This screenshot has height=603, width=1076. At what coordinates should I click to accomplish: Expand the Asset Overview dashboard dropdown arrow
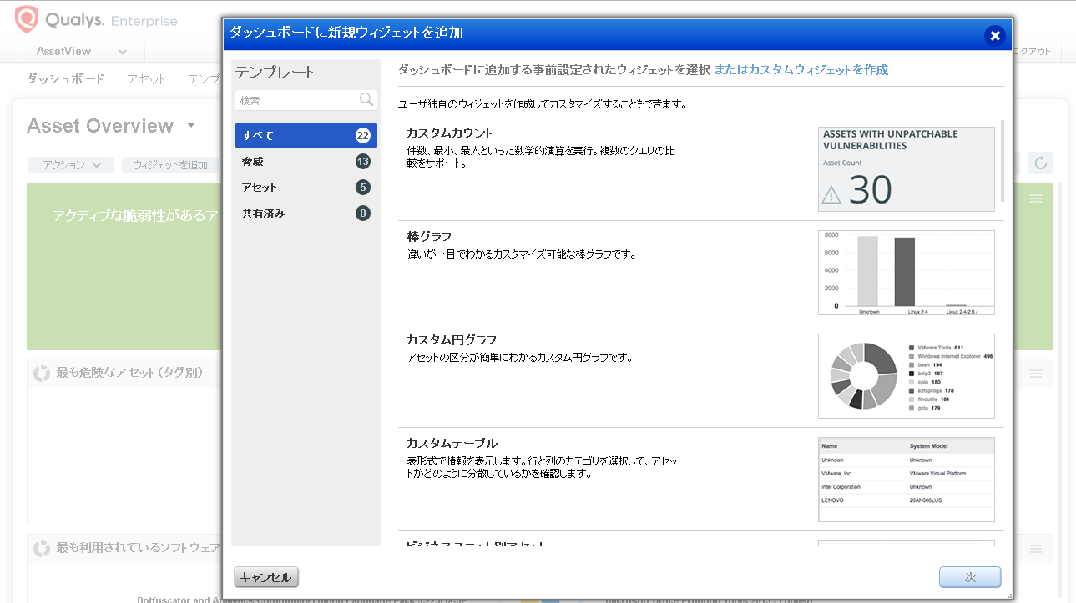point(191,125)
